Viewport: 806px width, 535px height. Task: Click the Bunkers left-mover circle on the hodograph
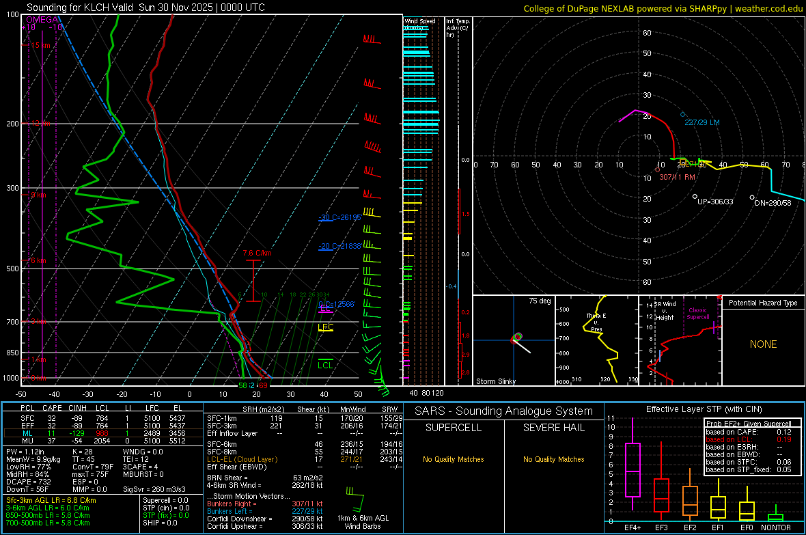[682, 115]
